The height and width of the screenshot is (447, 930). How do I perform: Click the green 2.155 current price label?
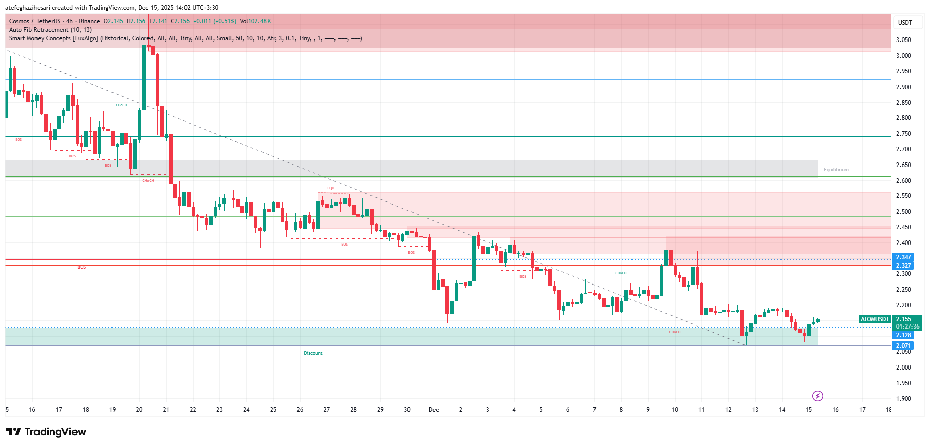[x=904, y=319]
